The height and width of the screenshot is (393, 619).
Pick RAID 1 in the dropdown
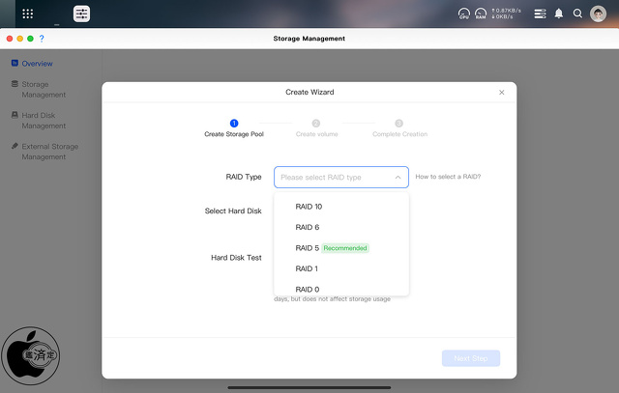(306, 268)
